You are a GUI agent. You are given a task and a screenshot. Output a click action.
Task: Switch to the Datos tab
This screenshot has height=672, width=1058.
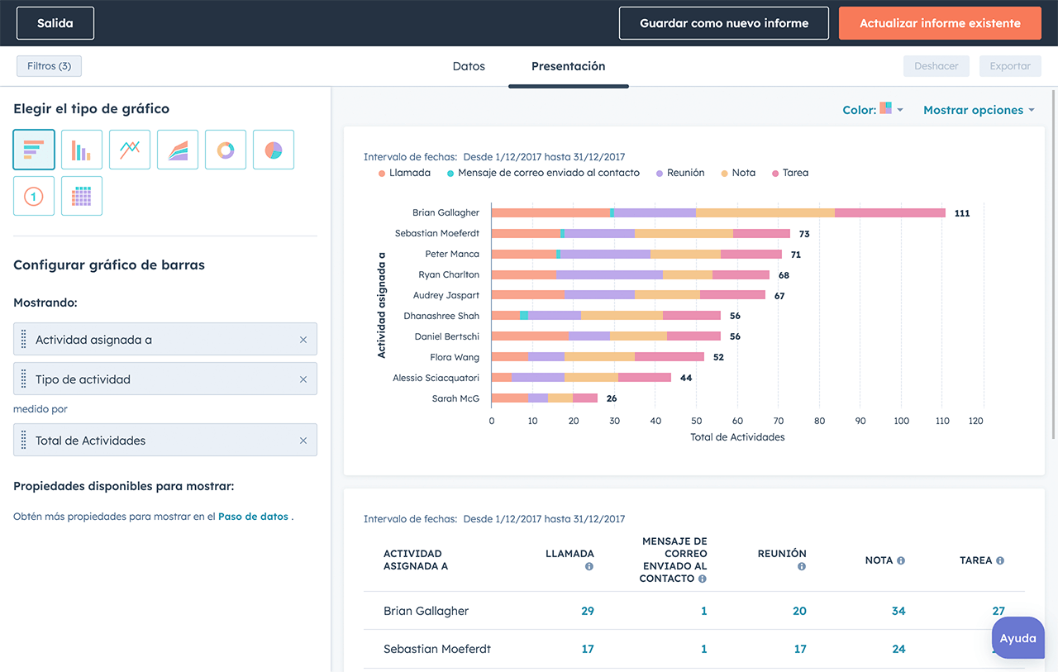(469, 66)
